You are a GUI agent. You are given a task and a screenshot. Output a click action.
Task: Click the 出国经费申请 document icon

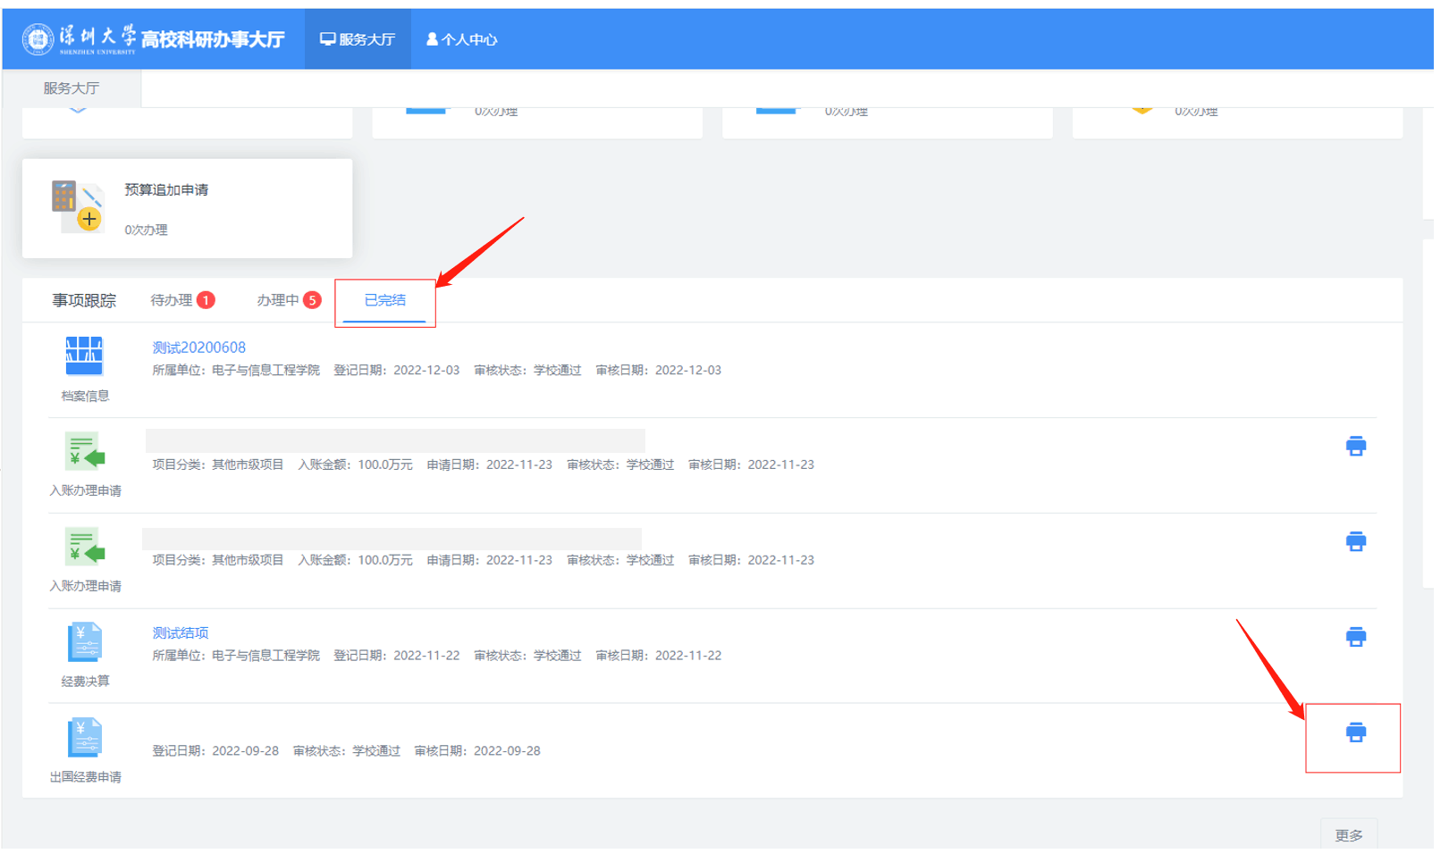click(85, 738)
